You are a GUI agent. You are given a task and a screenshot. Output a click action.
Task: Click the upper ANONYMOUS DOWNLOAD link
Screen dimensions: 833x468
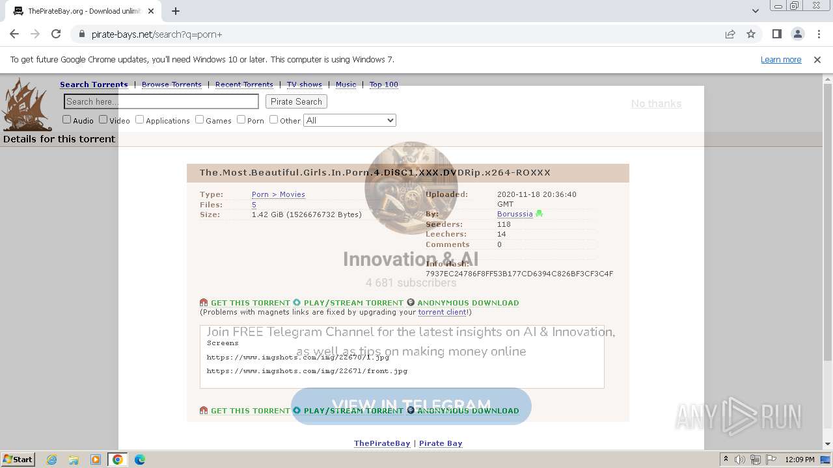[468, 303]
